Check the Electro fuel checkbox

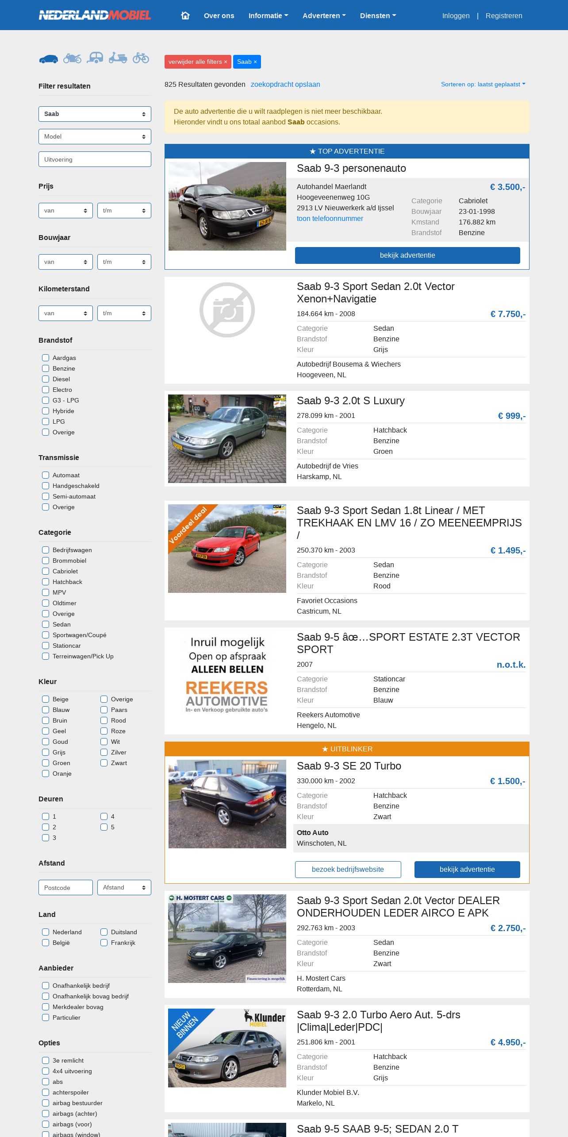46,390
